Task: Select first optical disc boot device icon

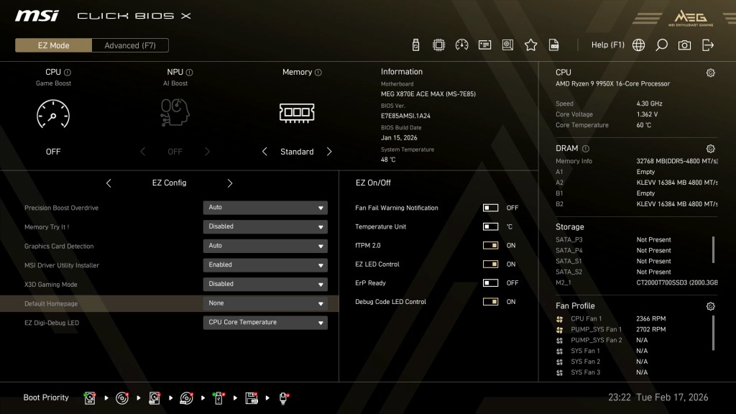Action: pos(122,398)
